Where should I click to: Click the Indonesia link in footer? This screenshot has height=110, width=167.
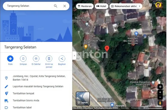125,108
